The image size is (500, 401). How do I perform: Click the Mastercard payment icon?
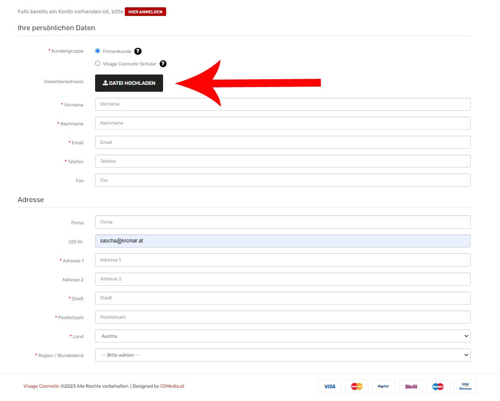point(357,386)
